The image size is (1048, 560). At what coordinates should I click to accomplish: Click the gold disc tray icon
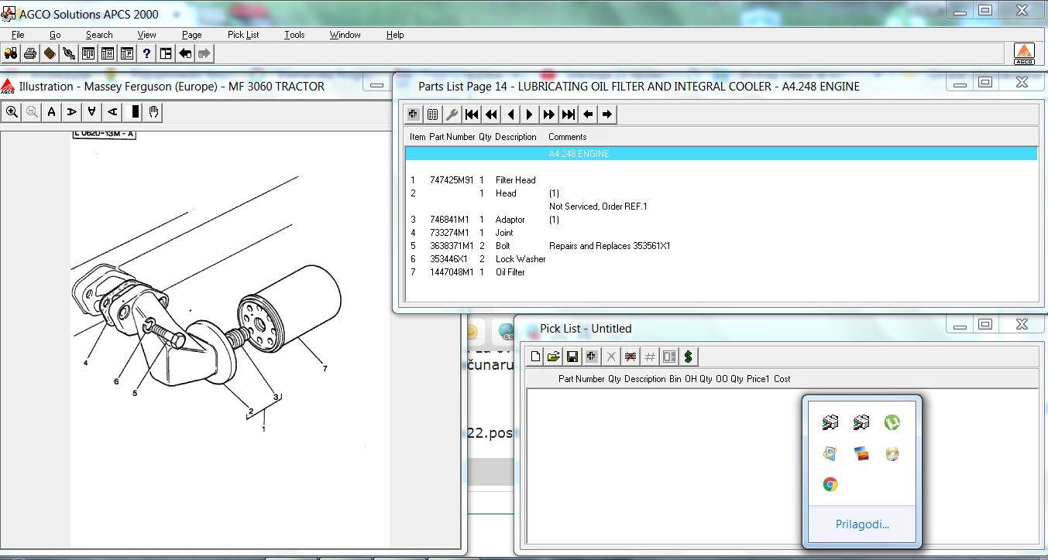[x=892, y=453]
